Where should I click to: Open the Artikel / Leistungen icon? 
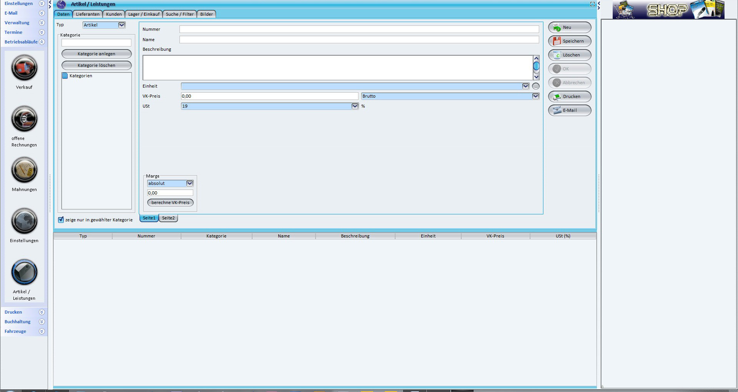pos(24,272)
